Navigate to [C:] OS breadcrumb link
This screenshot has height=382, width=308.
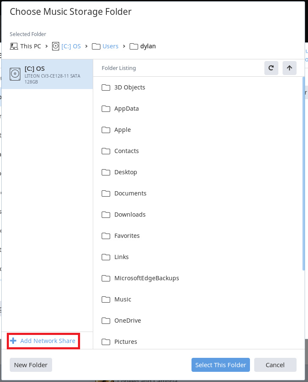pos(71,46)
